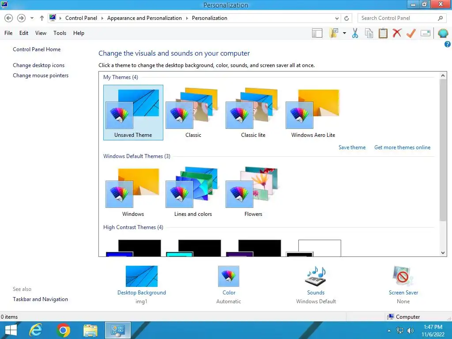Go up one level with Up arrow

click(x=42, y=18)
